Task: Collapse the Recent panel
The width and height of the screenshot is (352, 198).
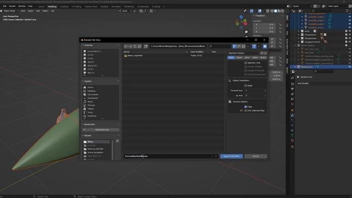Action: [x=84, y=136]
